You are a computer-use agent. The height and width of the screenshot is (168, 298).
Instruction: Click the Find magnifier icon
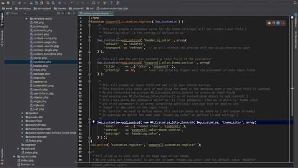[48, 3]
